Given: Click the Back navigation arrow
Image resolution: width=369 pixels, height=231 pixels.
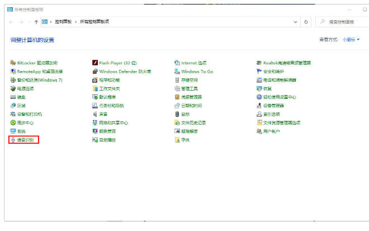Looking at the screenshot, I should click(x=11, y=22).
